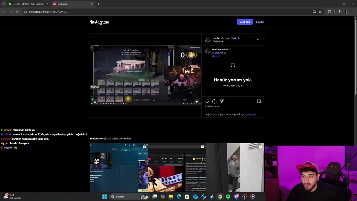Switch to the erennTT Stream Kick Dashboard tab

[29, 4]
